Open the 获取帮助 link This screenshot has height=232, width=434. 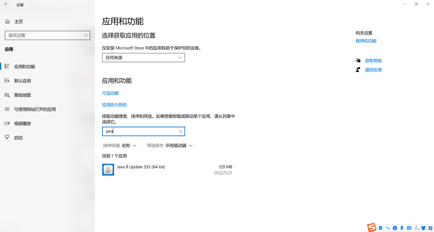[x=373, y=61]
